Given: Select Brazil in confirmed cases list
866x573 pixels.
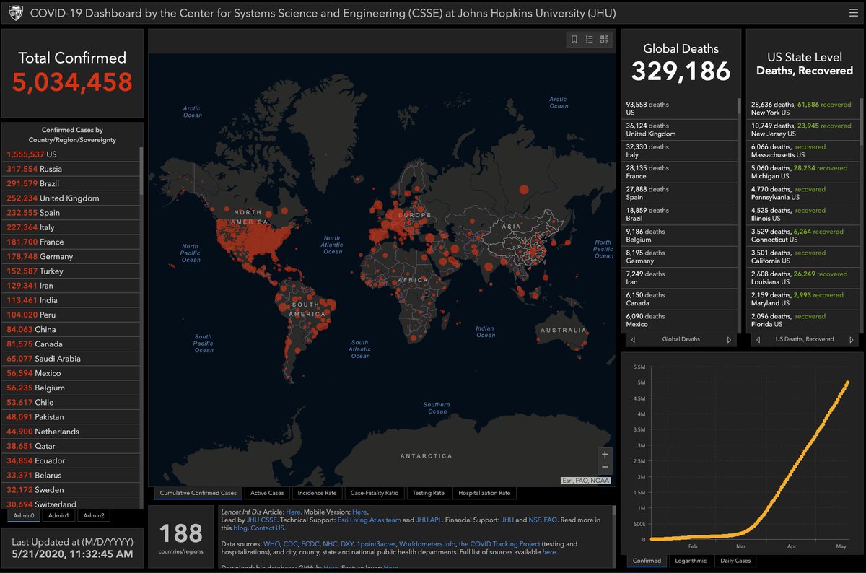Looking at the screenshot, I should click(x=71, y=183).
